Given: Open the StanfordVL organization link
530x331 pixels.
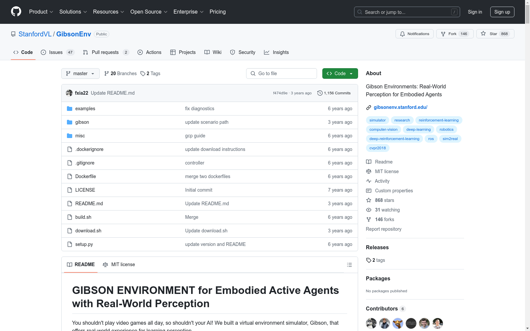Looking at the screenshot, I should [x=35, y=34].
